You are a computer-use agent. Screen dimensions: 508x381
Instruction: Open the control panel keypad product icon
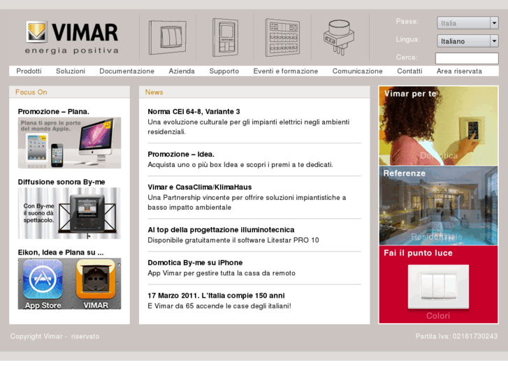(282, 37)
